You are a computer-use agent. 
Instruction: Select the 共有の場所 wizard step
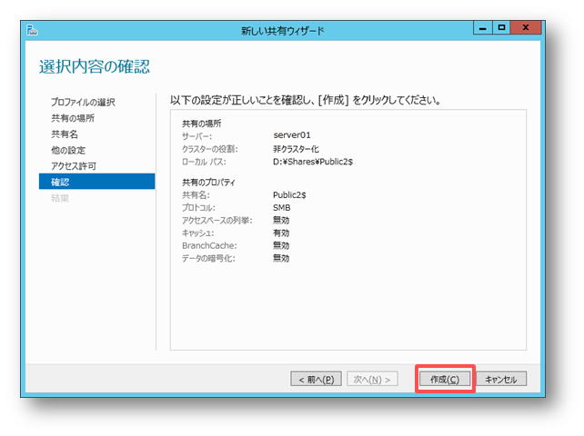[73, 118]
